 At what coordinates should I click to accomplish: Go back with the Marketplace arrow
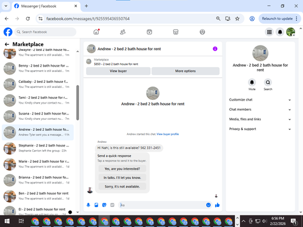[x=7, y=44]
